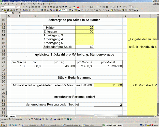Viewport: 159px width, 127px height.
Task: Click the Sort Ascending icon
Action: [x=51, y=10]
